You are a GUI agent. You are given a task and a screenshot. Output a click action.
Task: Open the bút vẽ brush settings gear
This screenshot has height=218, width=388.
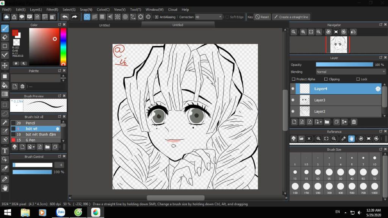click(58, 129)
